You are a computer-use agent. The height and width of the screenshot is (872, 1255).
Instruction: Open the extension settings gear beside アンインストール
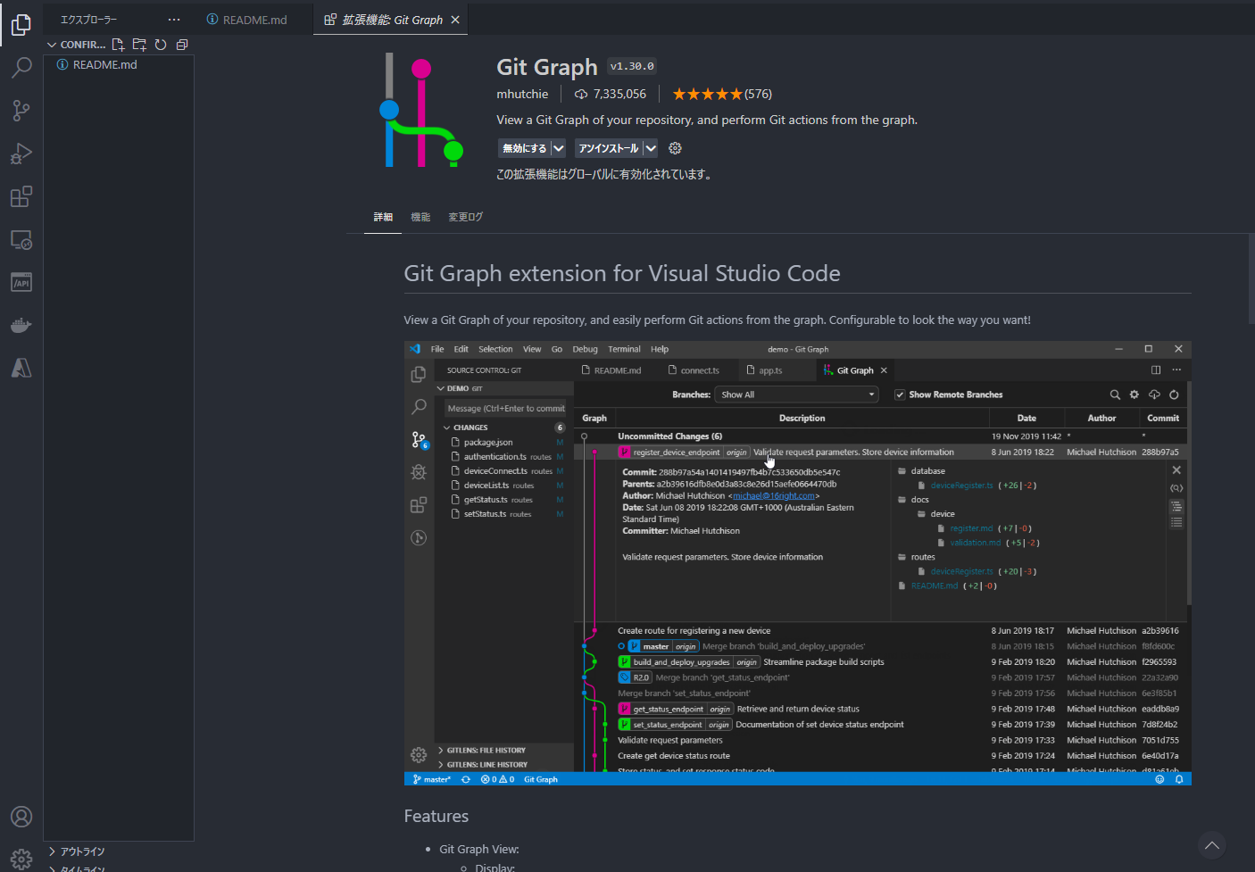[675, 147]
